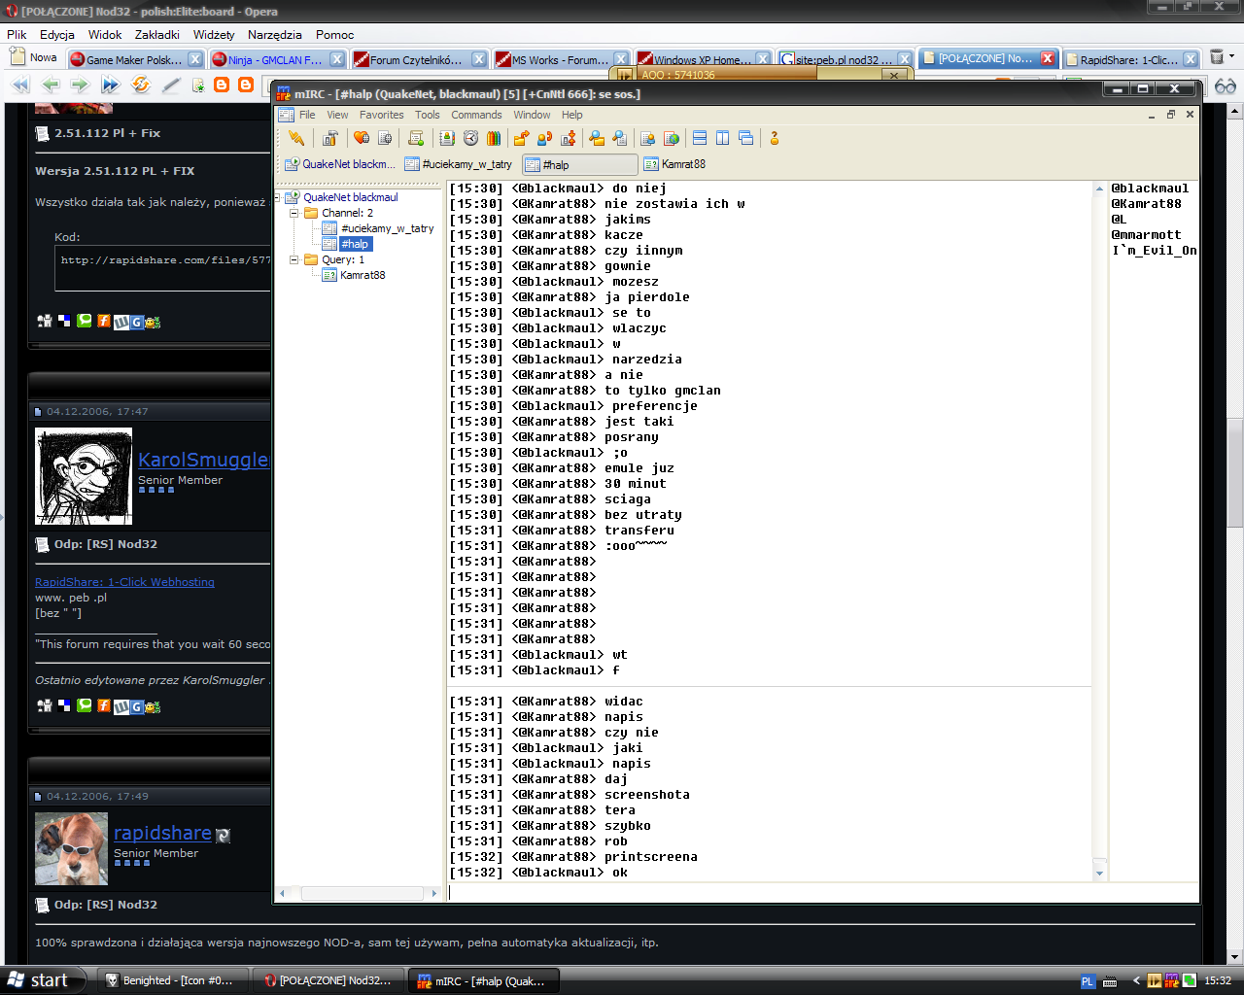Open the KarolSmuggler profile link
Viewport: 1244px width, 995px height.
pos(202,460)
